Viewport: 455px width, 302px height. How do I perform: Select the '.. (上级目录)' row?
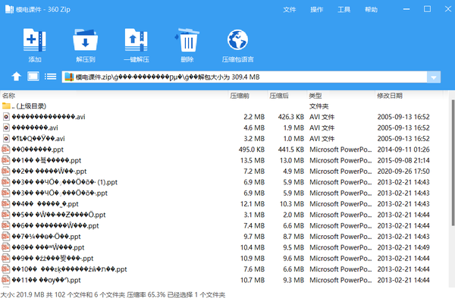pyautogui.click(x=224, y=106)
